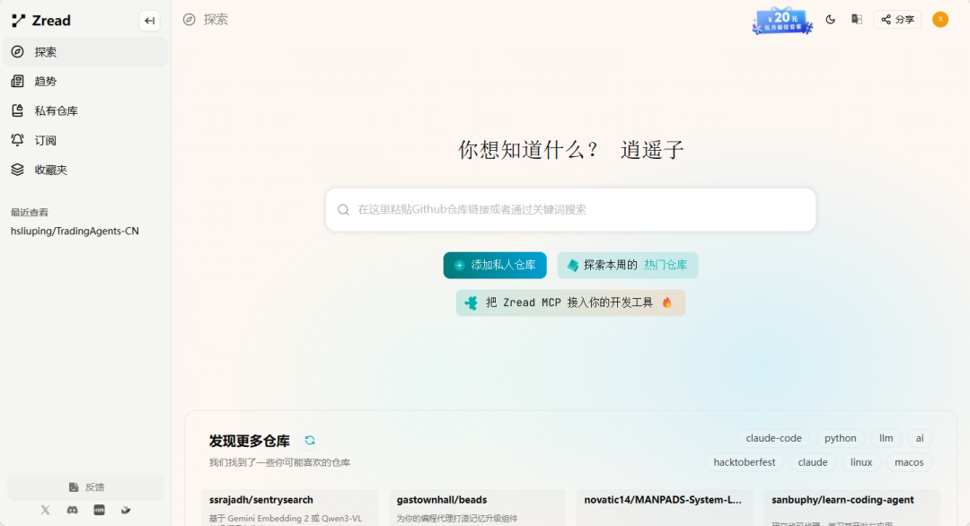Refresh the 发现更多仓库 recommendations
Viewport: 970px width, 526px height.
pyautogui.click(x=309, y=441)
